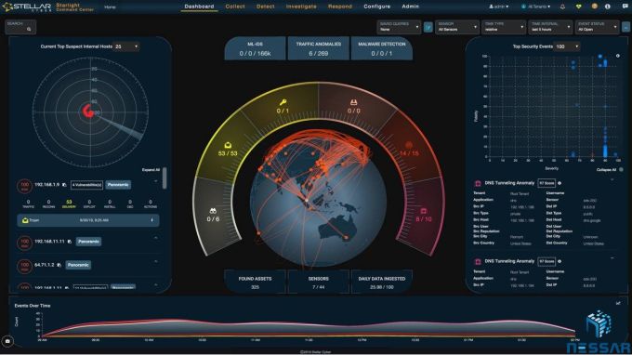
Task: Collapse the 192.168.1.9 host entry
Action: point(156,182)
